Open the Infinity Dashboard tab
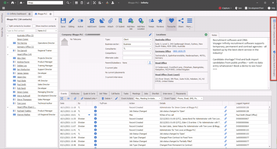Viewport: 277px width, 149px height. 18,14
